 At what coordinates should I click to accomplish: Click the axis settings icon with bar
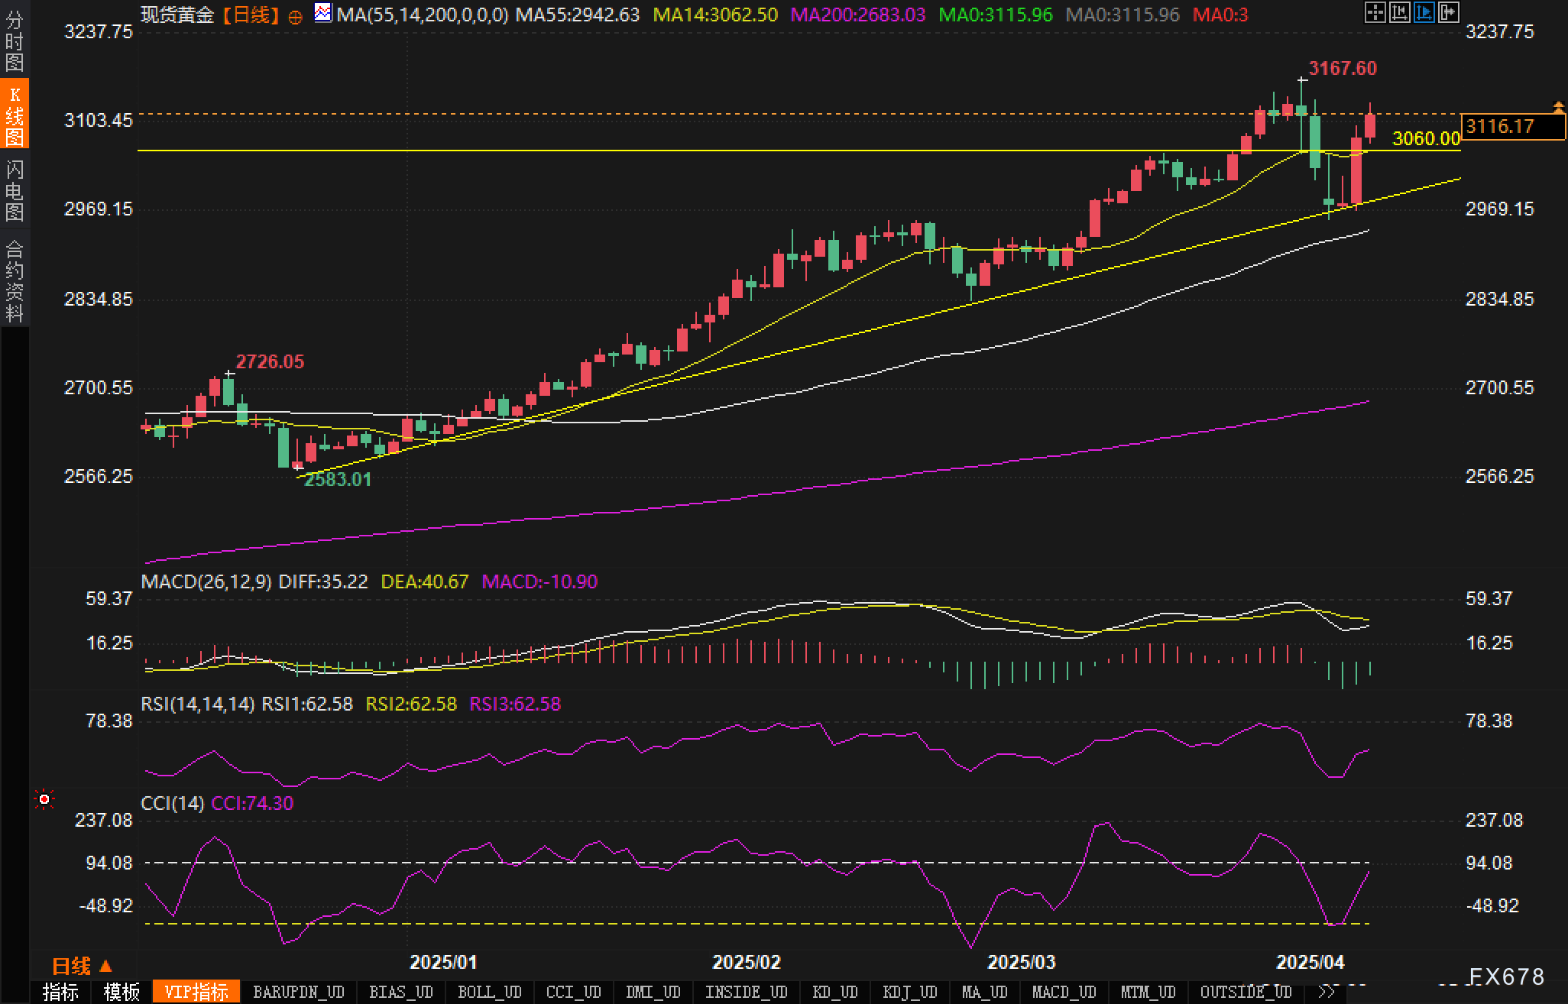click(x=1399, y=12)
